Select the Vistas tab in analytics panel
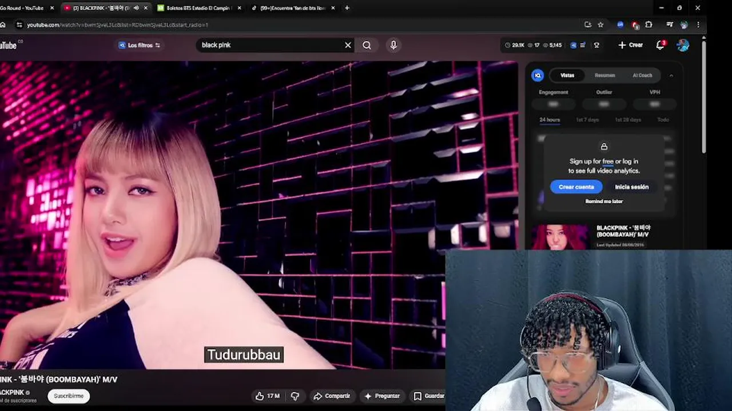This screenshot has height=411, width=732. point(567,75)
